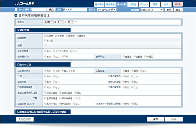The width and height of the screenshot is (196, 129).
Task: Go to the ポケット tab
Action: pyautogui.click(x=144, y=4)
